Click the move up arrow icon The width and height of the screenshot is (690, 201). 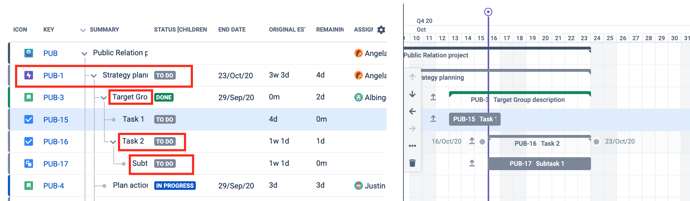[x=412, y=77]
